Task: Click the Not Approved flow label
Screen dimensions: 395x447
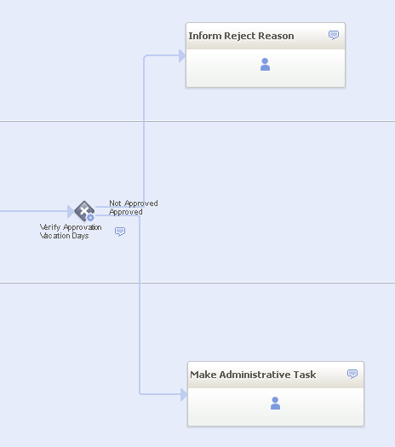Action: point(134,203)
